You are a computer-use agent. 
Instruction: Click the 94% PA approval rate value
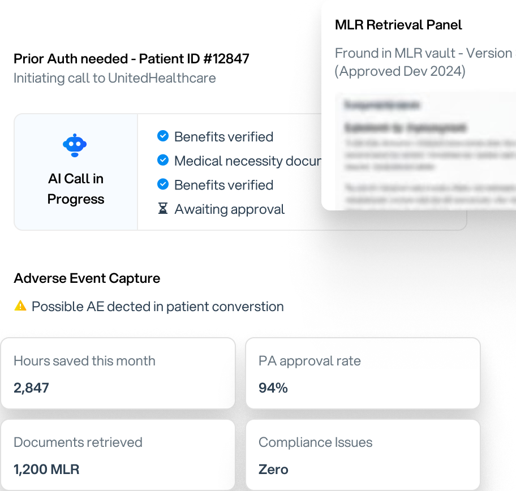click(273, 388)
